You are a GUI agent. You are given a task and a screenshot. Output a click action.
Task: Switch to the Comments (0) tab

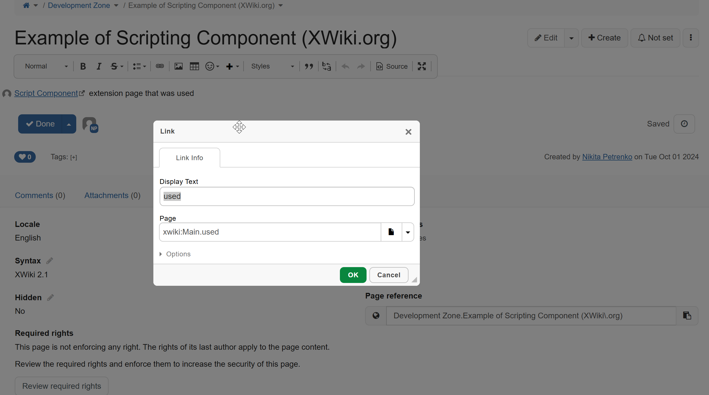pos(40,196)
